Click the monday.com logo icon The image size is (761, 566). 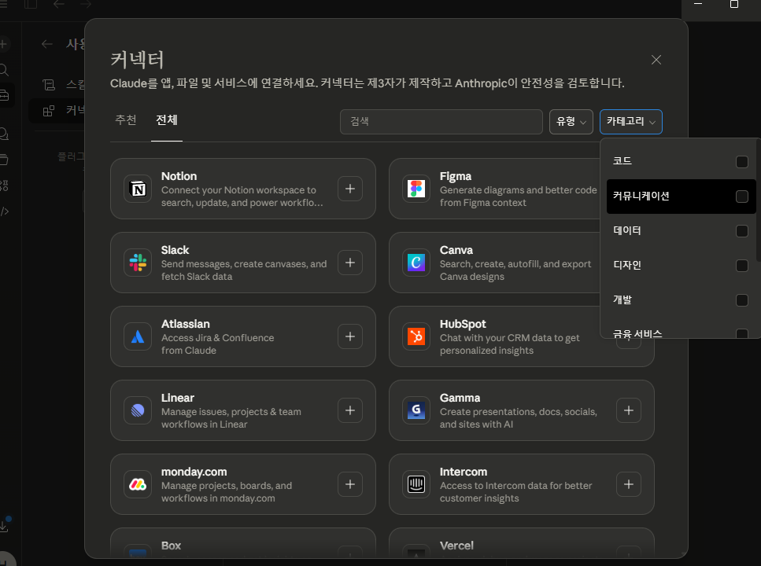click(138, 484)
